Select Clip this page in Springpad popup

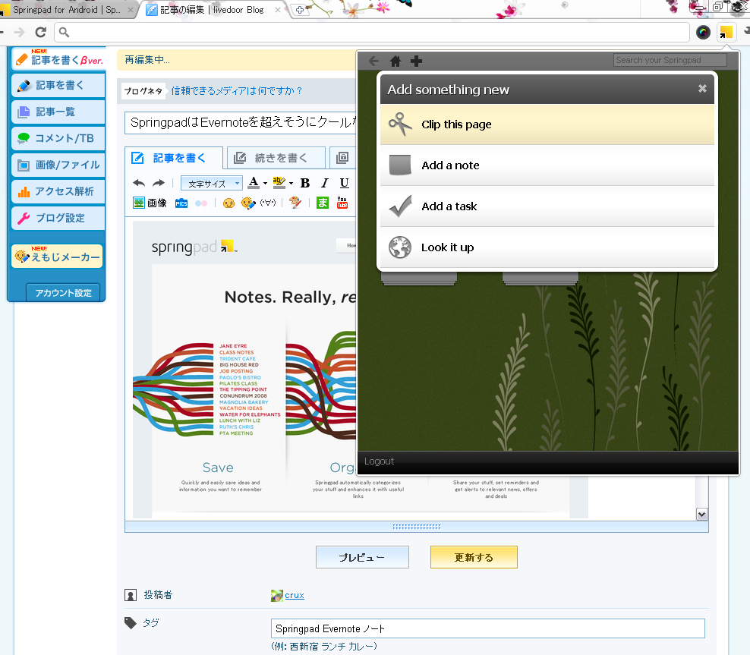click(x=547, y=124)
